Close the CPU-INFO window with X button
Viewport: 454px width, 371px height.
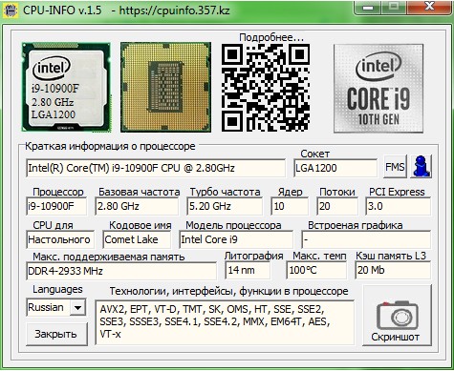pyautogui.click(x=429, y=7)
